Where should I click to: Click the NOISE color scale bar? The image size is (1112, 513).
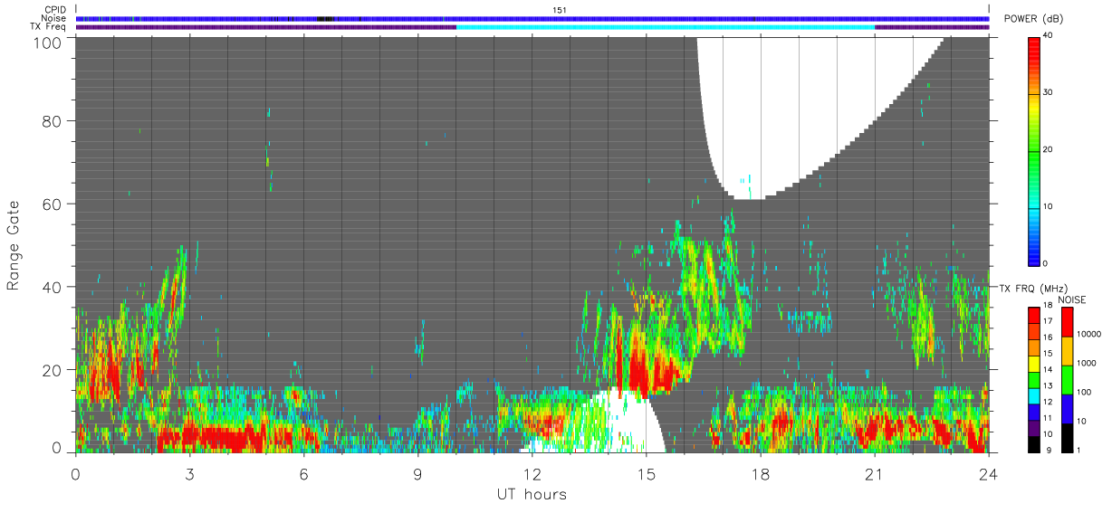pyautogui.click(x=1069, y=379)
